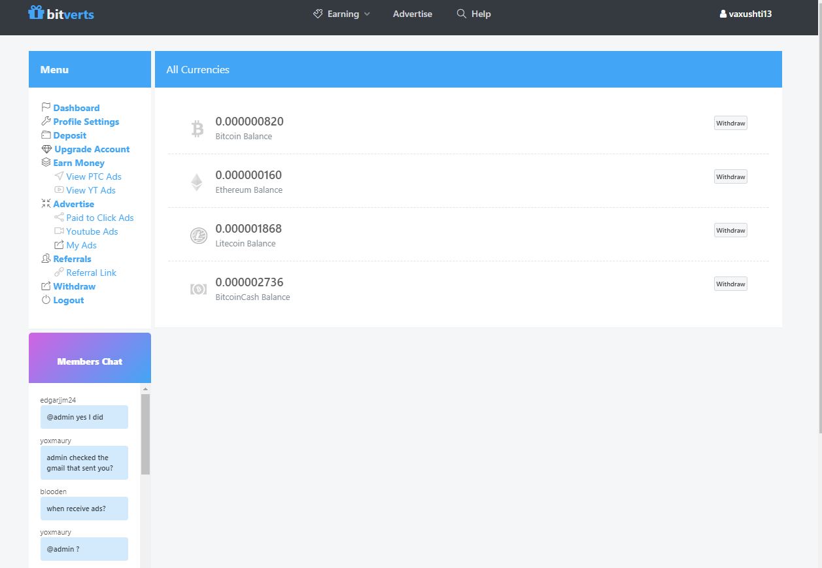The image size is (822, 568).
Task: Open Profile Settings link
Action: [x=86, y=122]
